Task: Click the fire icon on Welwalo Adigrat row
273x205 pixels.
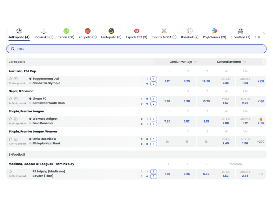Action: click(x=261, y=119)
